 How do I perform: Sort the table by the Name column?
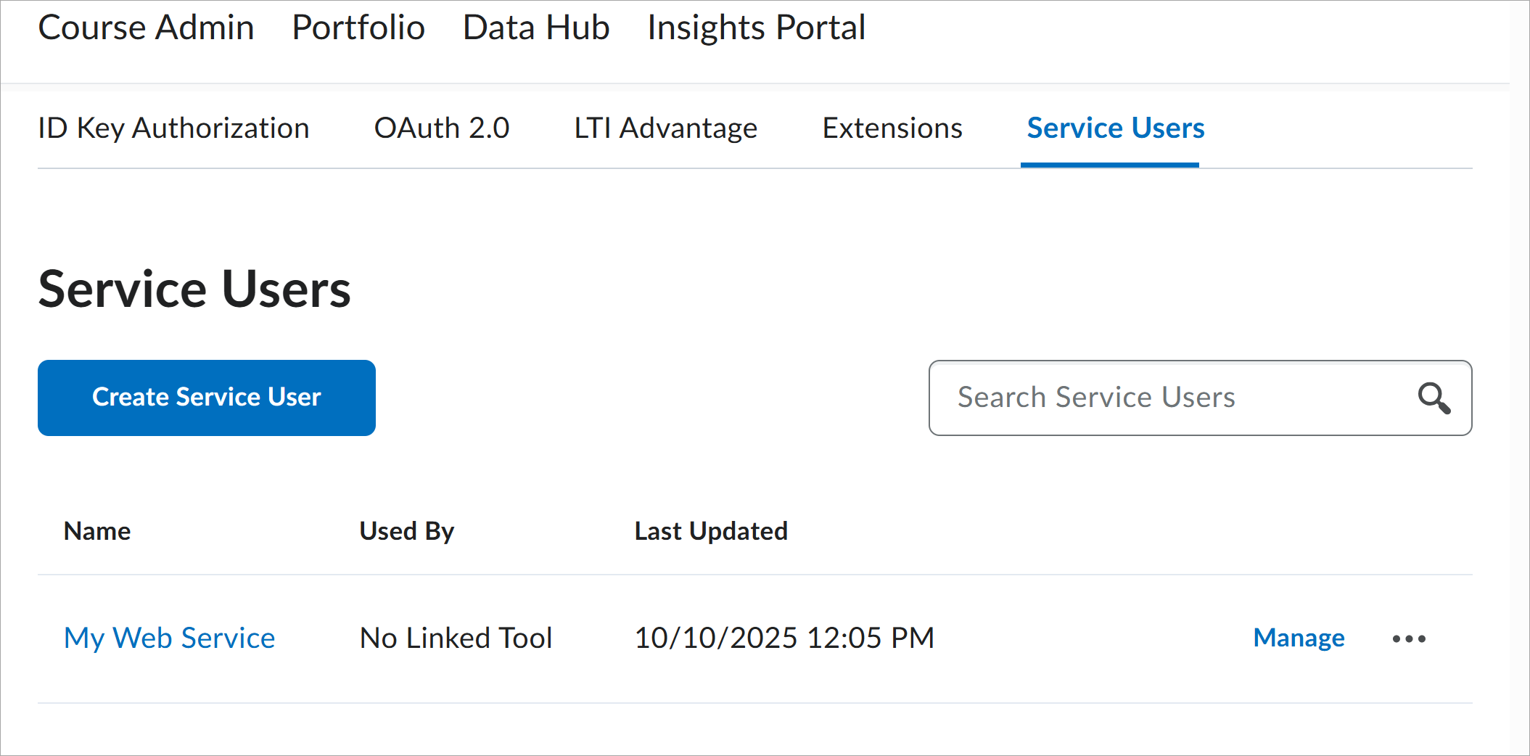[x=97, y=530]
